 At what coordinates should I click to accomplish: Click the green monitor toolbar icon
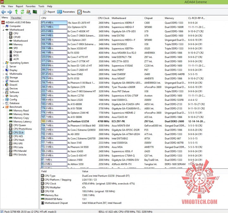point(35,12)
